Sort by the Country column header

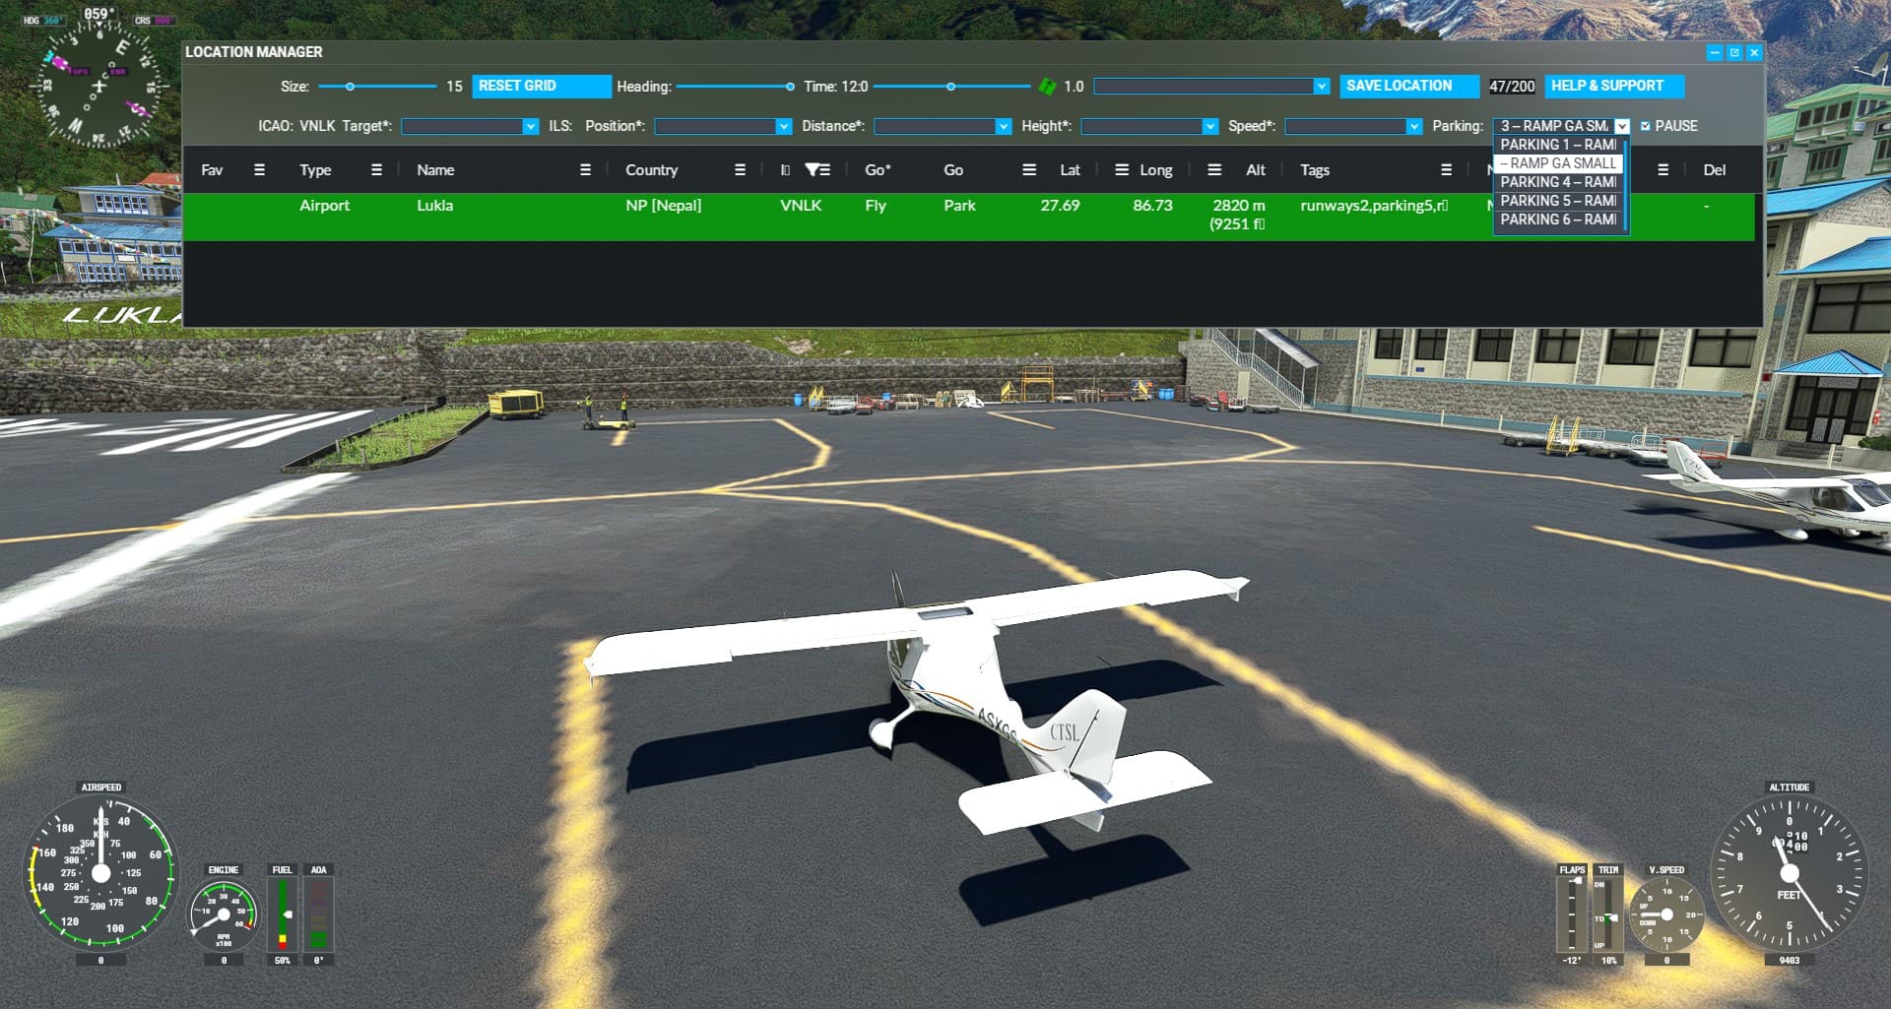[651, 170]
